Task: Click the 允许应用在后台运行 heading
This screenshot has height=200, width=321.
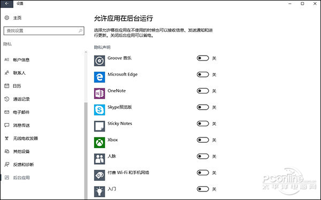Action: [x=124, y=18]
